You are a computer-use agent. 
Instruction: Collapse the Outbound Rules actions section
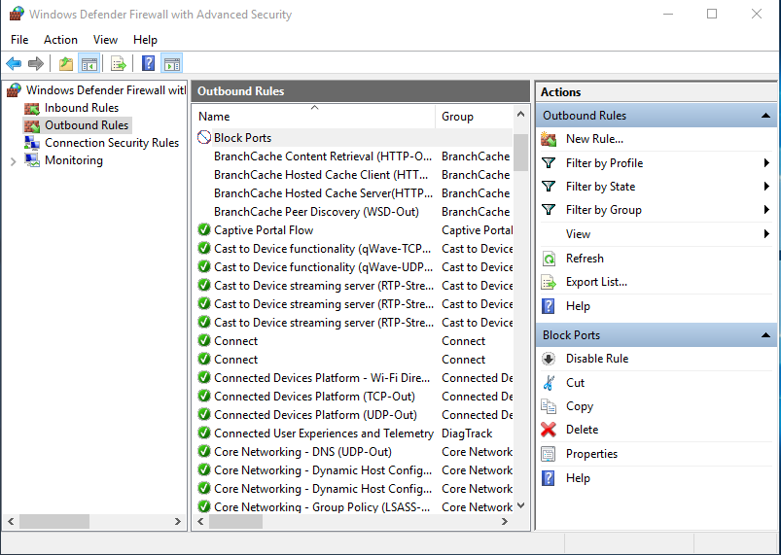[x=766, y=116]
